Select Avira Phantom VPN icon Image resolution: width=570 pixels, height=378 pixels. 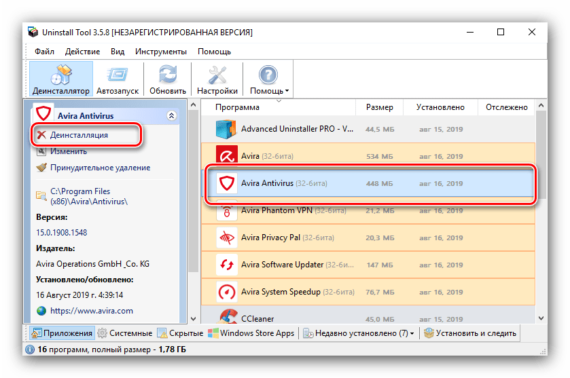226,211
